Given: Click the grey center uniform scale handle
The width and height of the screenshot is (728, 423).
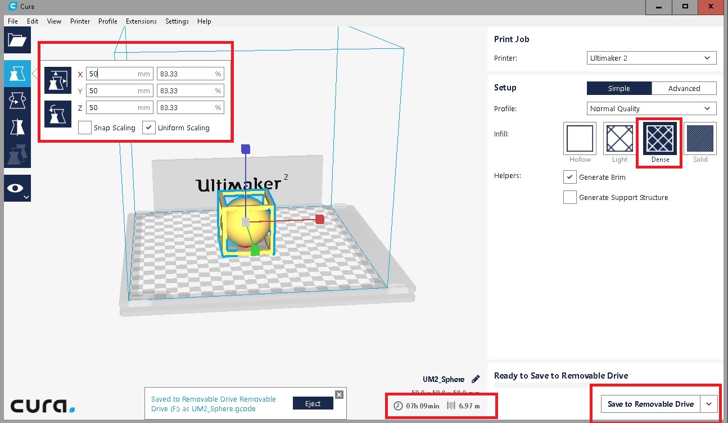Looking at the screenshot, I should click(245, 222).
